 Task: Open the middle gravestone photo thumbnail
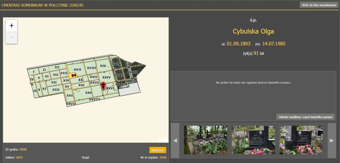point(253,140)
